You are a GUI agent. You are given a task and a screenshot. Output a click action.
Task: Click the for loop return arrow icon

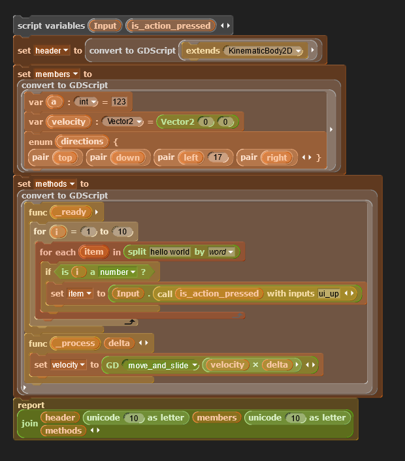130,322
